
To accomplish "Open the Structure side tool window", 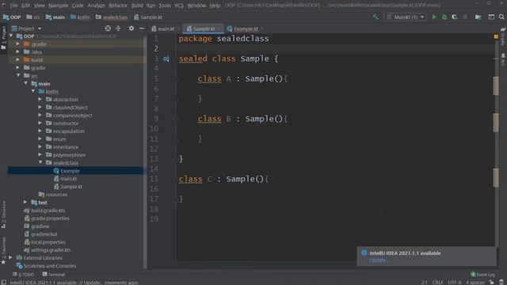I will pos(3,215).
